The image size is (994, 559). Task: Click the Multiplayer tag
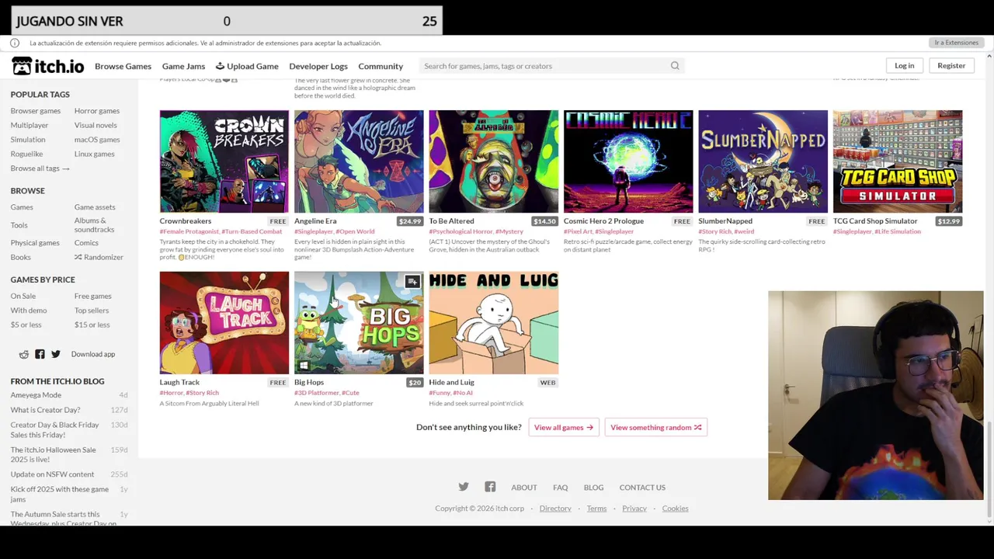tap(30, 125)
